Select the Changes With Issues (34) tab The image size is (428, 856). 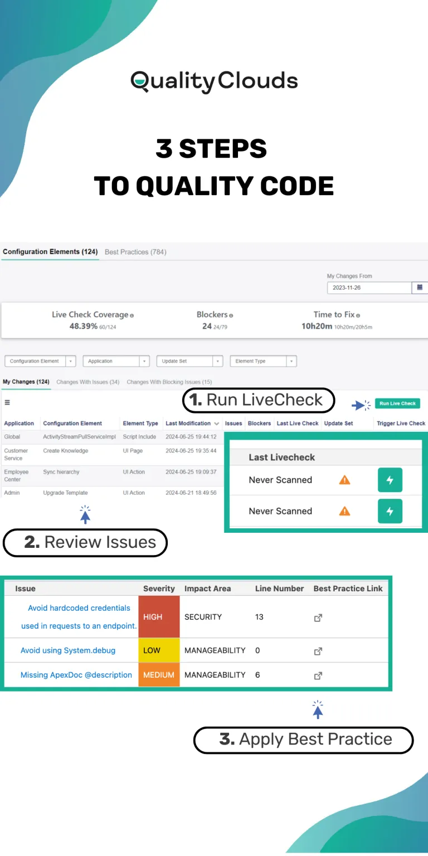[x=88, y=382]
